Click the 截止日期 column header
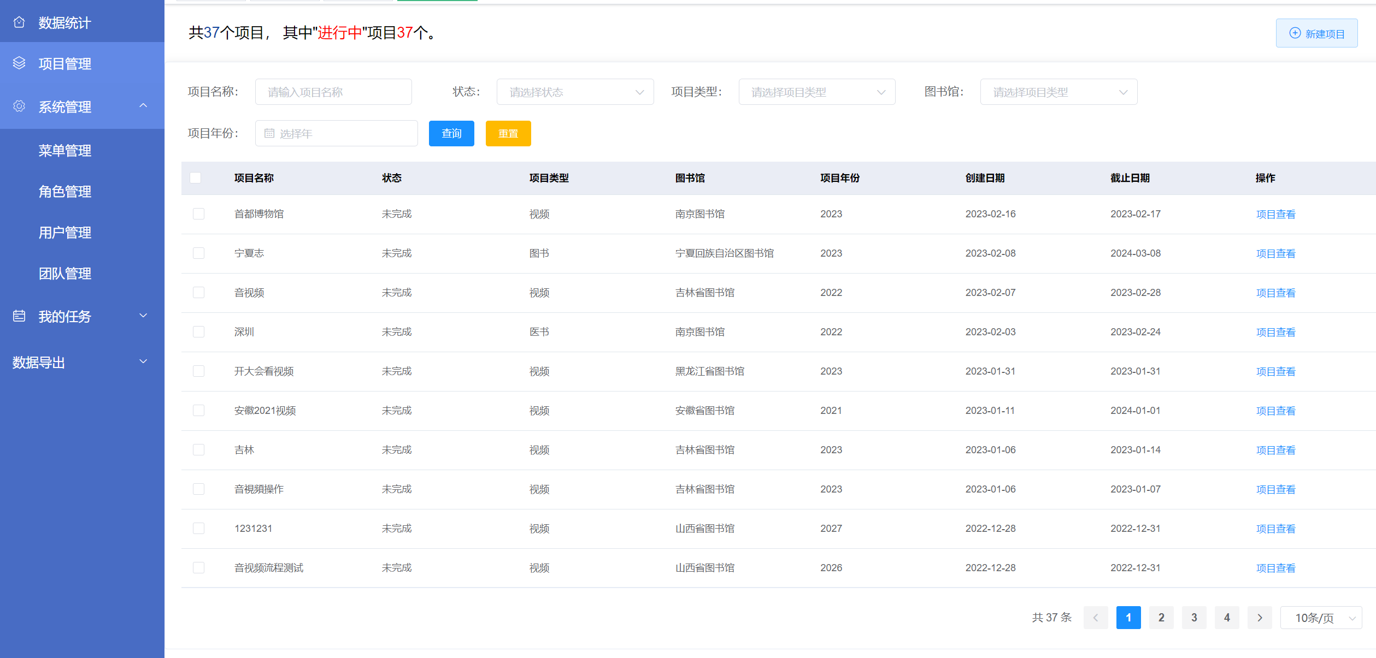 [x=1130, y=178]
